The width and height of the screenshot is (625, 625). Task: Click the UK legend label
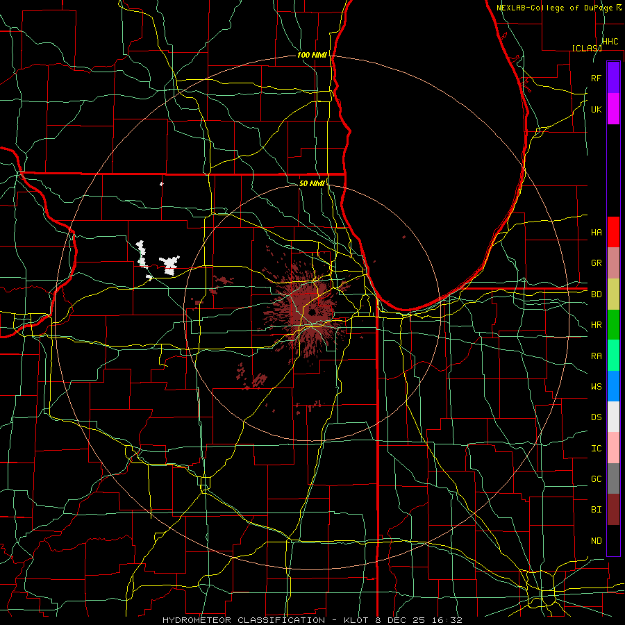click(597, 109)
